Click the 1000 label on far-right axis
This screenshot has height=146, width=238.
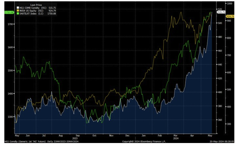[x=230, y=3]
